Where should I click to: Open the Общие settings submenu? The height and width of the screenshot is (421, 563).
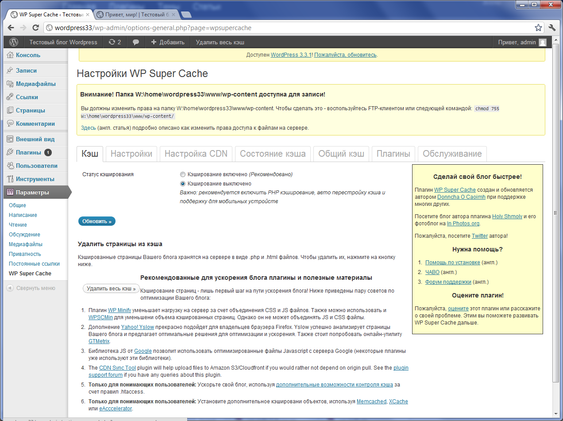(x=17, y=205)
